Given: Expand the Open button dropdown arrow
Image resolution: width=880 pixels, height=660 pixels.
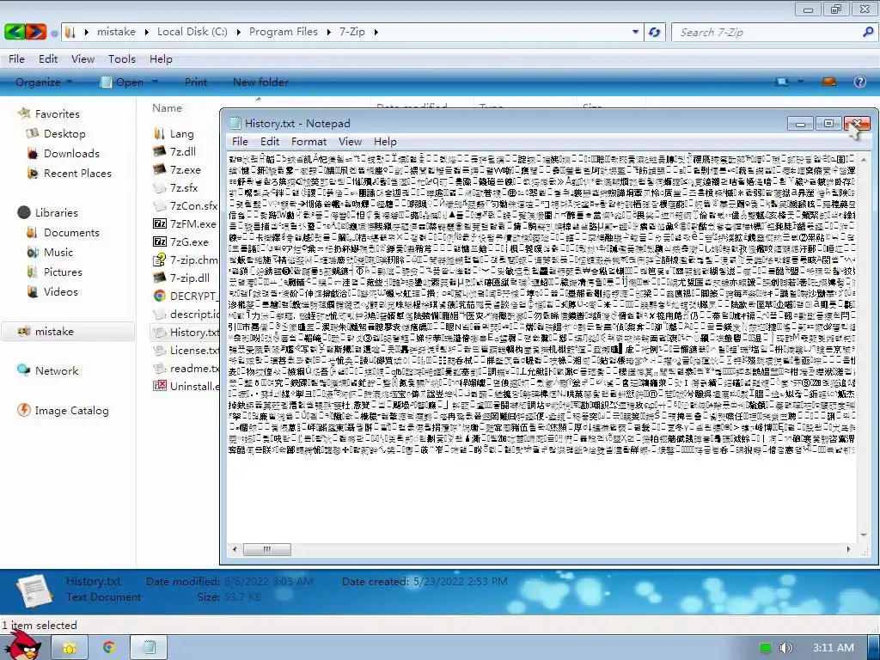Looking at the screenshot, I should pyautogui.click(x=155, y=82).
